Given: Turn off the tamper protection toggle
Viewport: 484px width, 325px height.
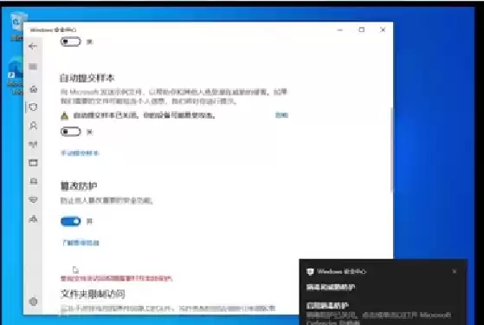Looking at the screenshot, I should 71,221.
